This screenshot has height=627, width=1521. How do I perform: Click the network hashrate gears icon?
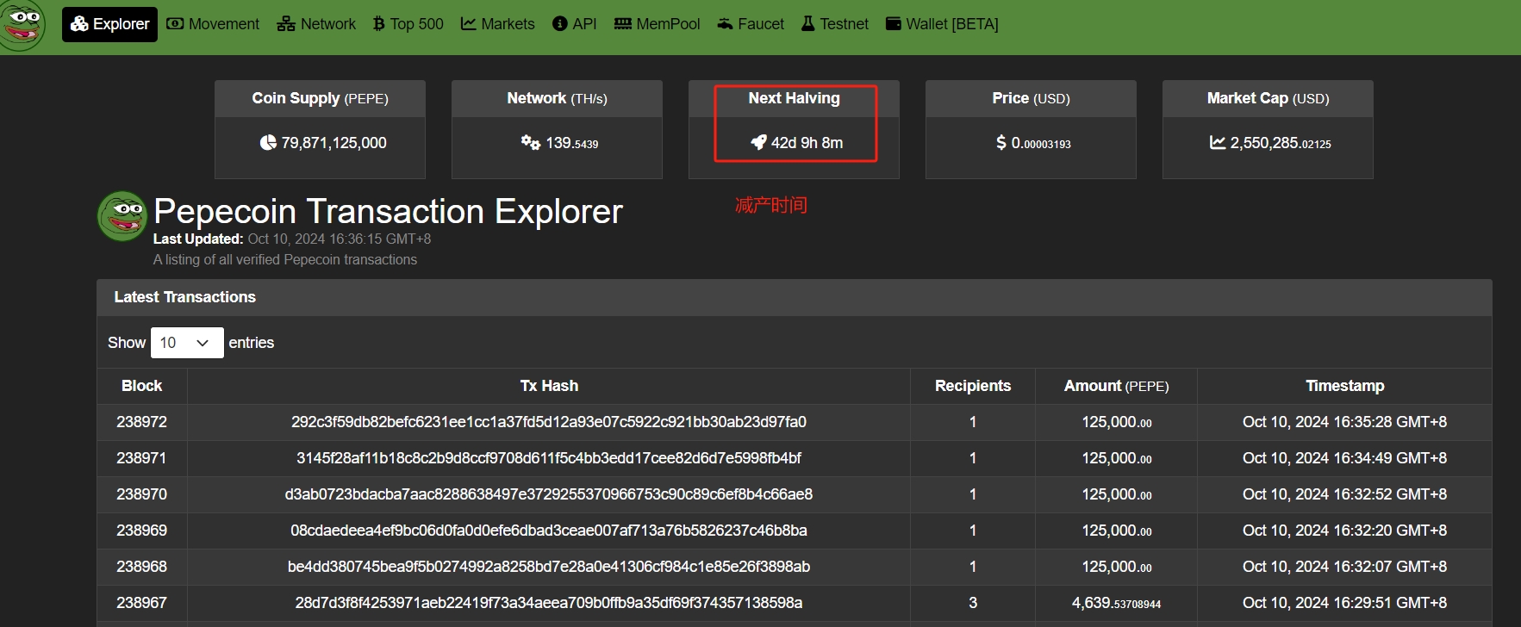point(531,143)
